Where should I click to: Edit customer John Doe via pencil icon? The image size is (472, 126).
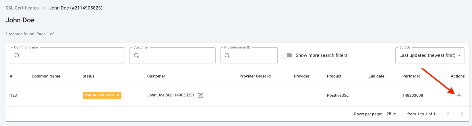[x=200, y=95]
